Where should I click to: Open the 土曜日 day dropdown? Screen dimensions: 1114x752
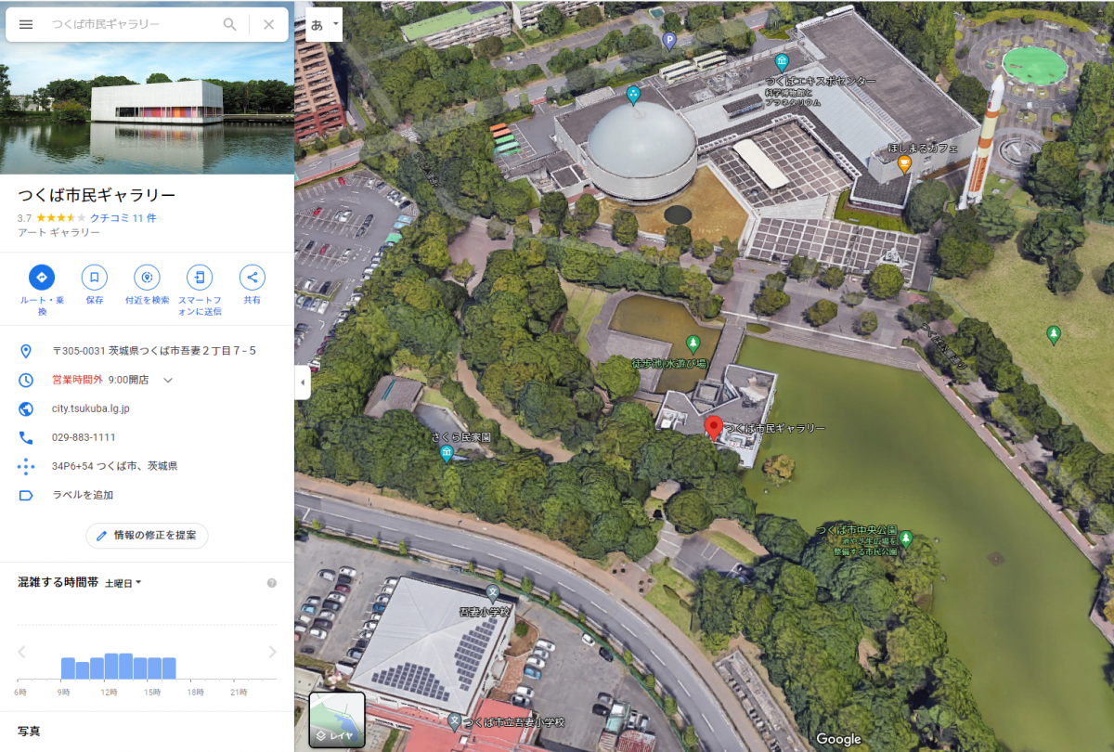(123, 583)
